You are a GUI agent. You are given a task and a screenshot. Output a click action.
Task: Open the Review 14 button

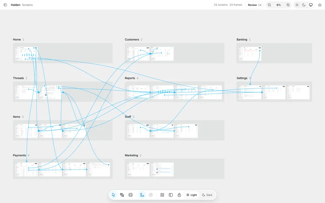coord(255,5)
